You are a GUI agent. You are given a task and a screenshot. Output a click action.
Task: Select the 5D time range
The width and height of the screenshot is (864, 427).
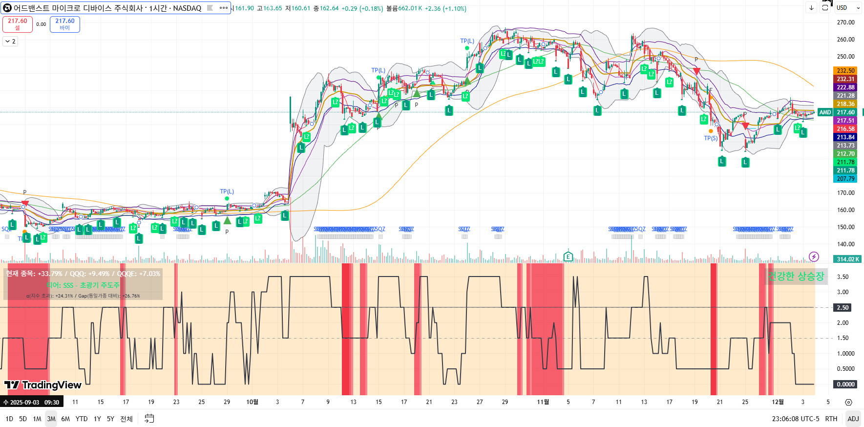tap(23, 419)
